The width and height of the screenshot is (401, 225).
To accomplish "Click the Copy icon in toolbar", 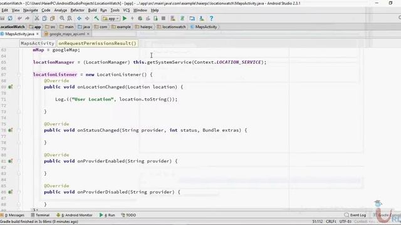I will point(44,18).
